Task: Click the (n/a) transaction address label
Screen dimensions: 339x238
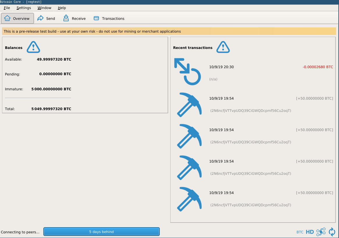Action: (x=213, y=79)
